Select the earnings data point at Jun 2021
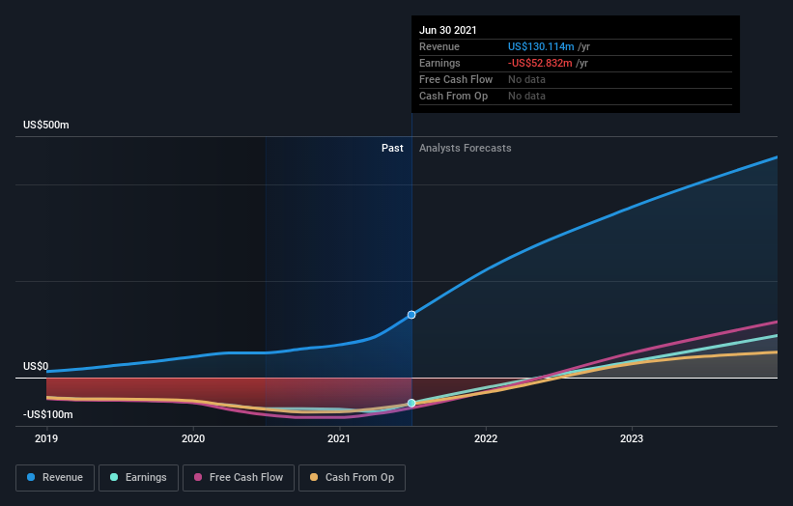 coord(411,403)
